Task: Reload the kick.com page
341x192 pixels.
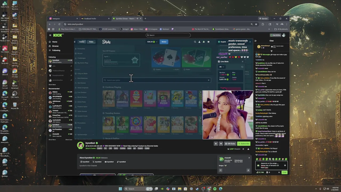Action: coord(59,24)
